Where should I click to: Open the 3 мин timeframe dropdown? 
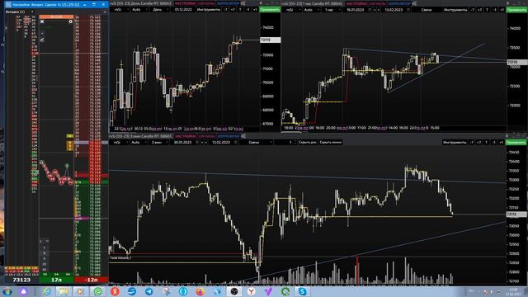click(x=160, y=143)
